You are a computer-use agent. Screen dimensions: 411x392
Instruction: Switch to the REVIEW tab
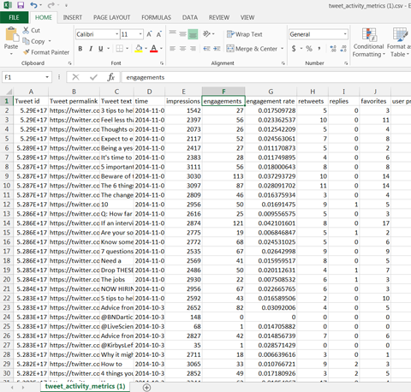[219, 17]
